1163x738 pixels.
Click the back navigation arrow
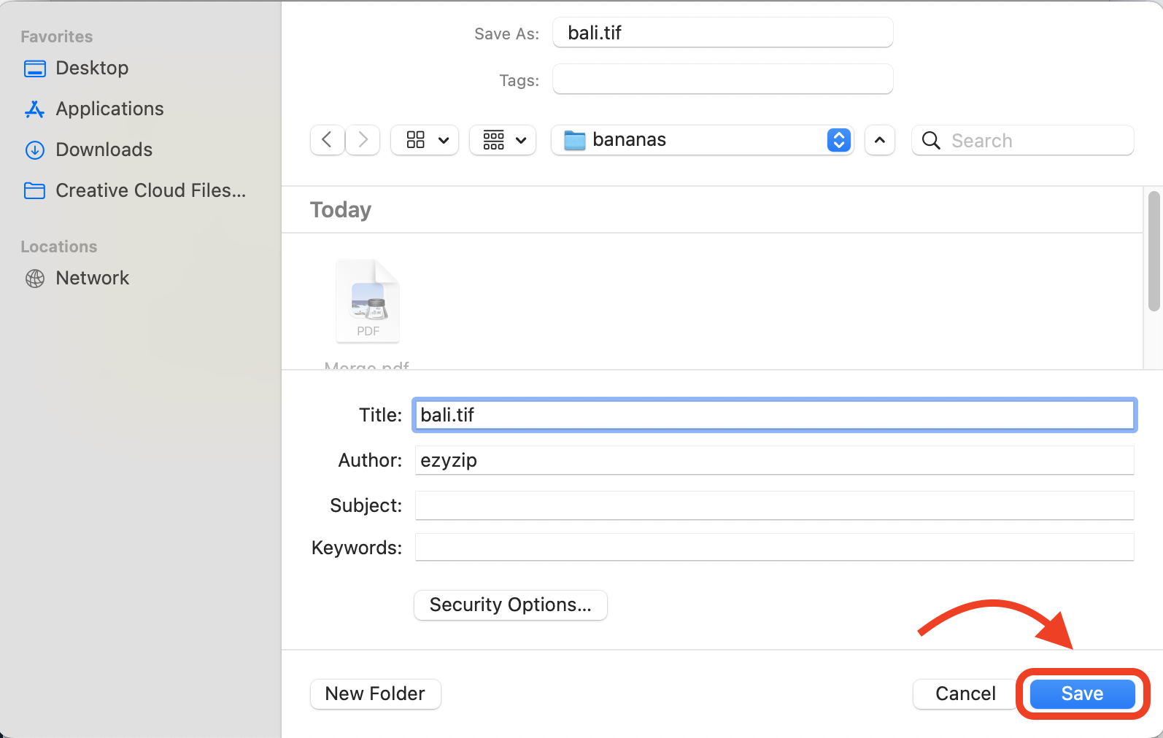point(327,140)
